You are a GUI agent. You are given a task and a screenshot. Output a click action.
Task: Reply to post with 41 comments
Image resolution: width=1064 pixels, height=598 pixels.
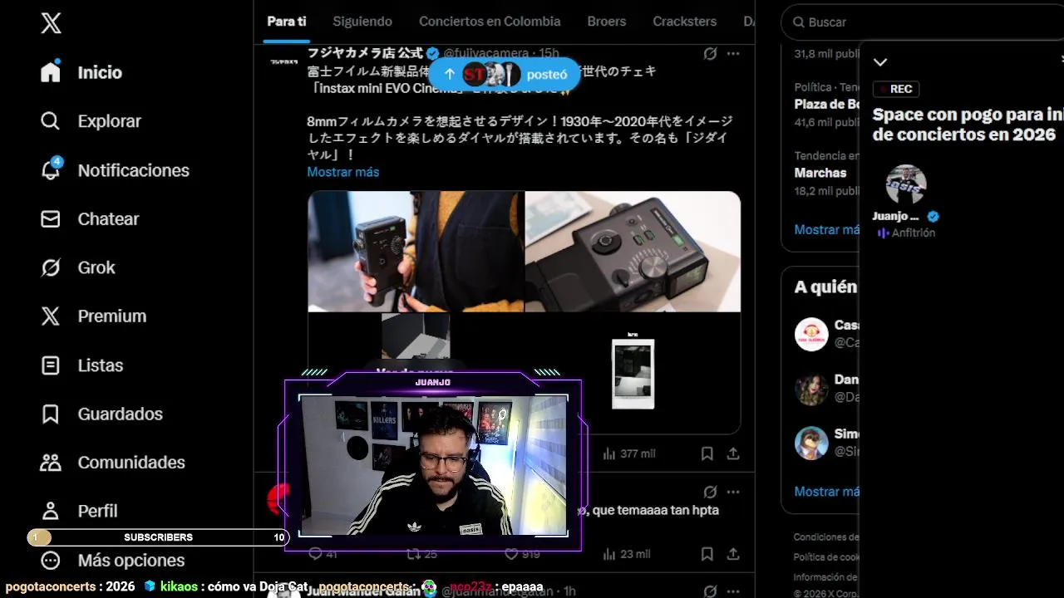pyautogui.click(x=323, y=554)
